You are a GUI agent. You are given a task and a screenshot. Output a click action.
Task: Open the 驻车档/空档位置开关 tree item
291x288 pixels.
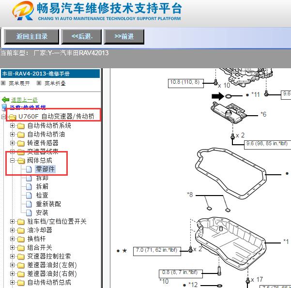coord(57,221)
